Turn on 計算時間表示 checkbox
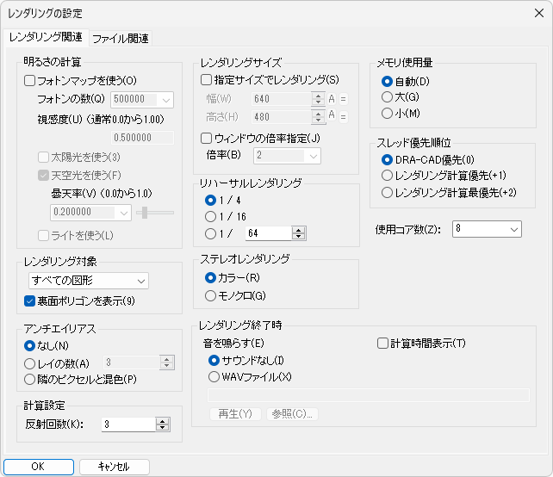Viewport: 553px width, 477px height. (x=382, y=344)
